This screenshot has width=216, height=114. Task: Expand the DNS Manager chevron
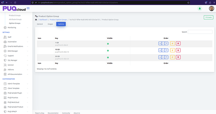(x=28, y=51)
